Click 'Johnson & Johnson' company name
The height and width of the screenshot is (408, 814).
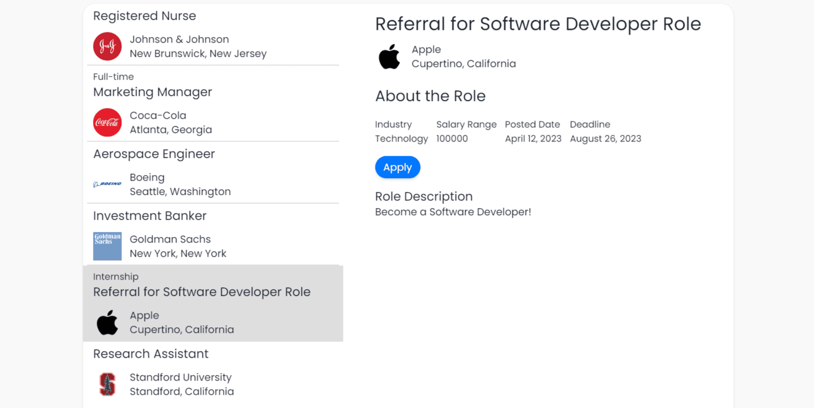(179, 39)
